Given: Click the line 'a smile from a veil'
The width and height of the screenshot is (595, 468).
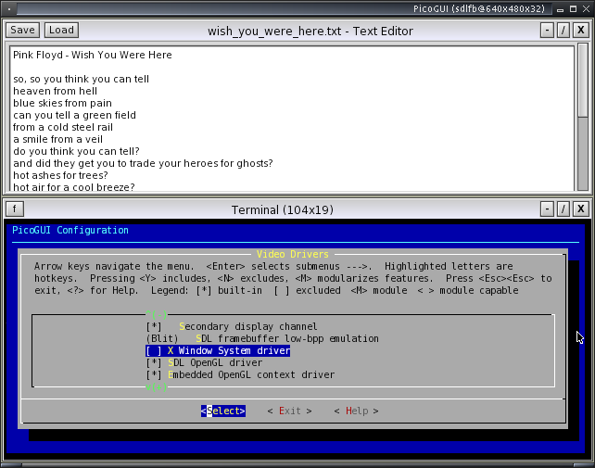Looking at the screenshot, I should coord(58,139).
